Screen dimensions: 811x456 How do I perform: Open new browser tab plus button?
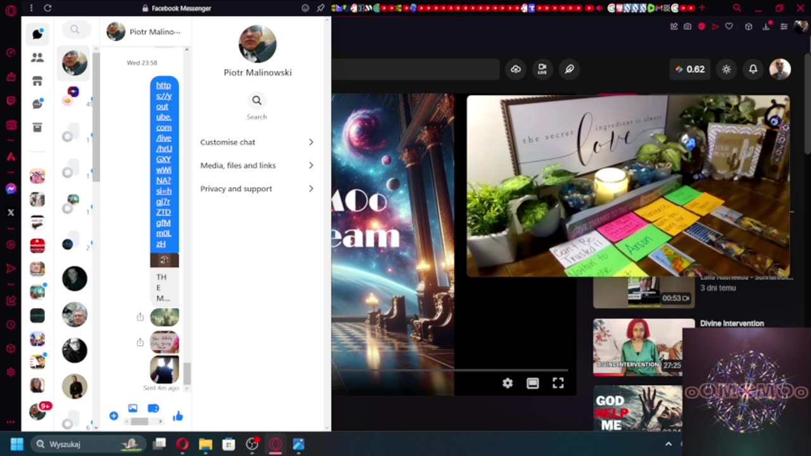701,8
